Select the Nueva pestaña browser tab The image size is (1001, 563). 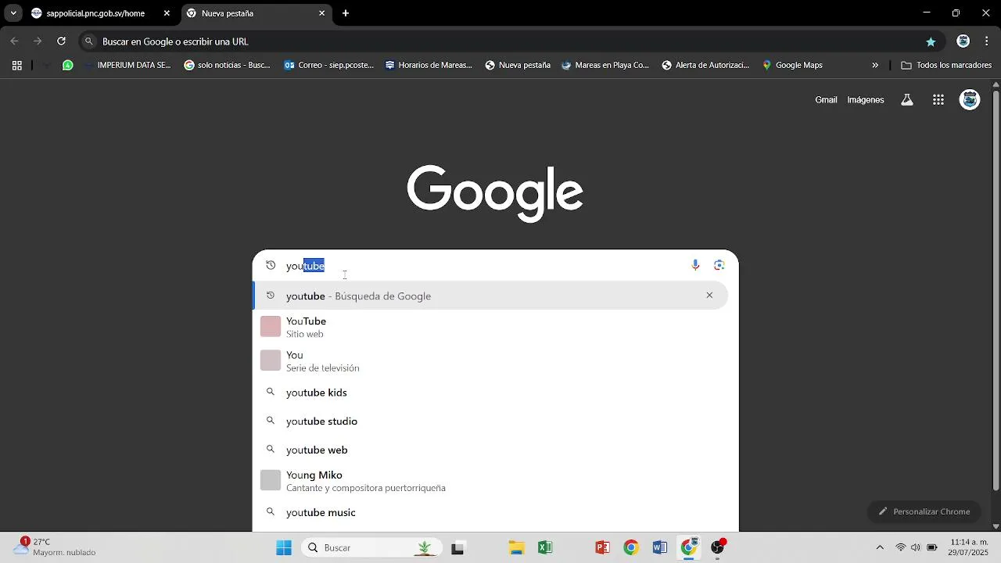[x=257, y=13]
